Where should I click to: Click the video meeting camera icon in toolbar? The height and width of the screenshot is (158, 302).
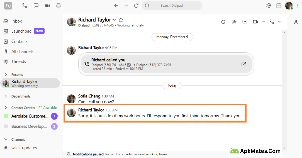point(47,5)
